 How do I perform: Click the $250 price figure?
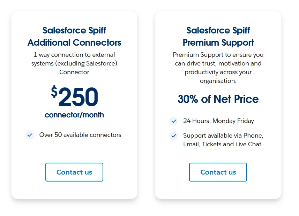pos(77,97)
